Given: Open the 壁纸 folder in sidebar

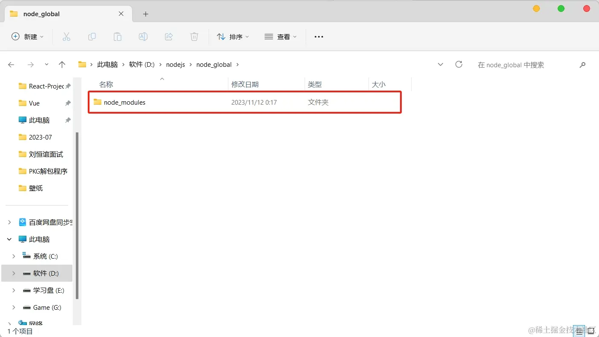Looking at the screenshot, I should 31,188.
